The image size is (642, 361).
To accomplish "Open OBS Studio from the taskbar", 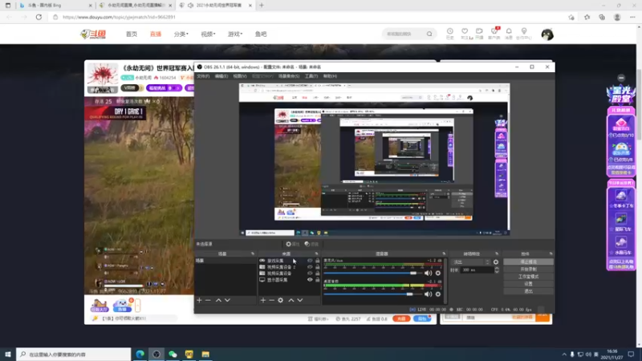I will point(156,354).
